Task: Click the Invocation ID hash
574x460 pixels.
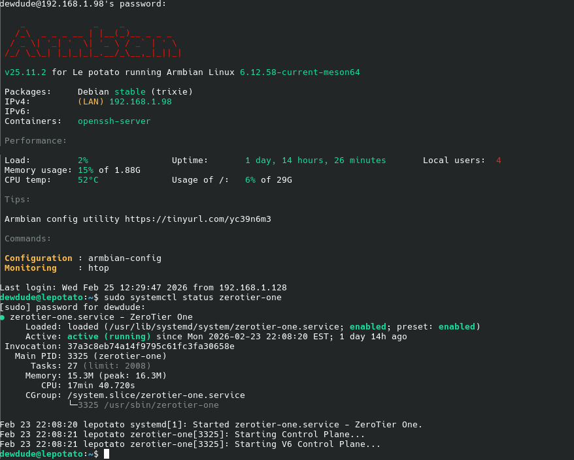Action: (150, 346)
